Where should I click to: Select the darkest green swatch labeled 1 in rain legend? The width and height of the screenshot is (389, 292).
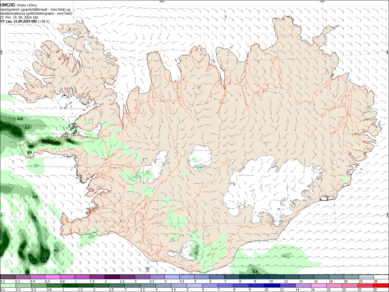(x=70, y=286)
